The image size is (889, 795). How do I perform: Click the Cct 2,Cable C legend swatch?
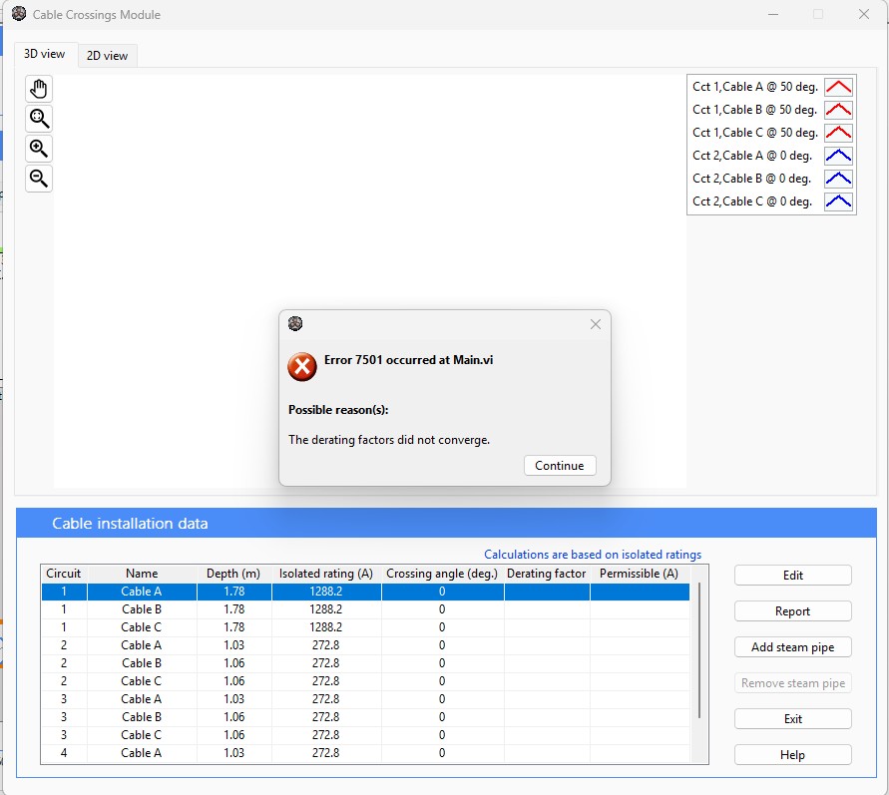(x=838, y=201)
